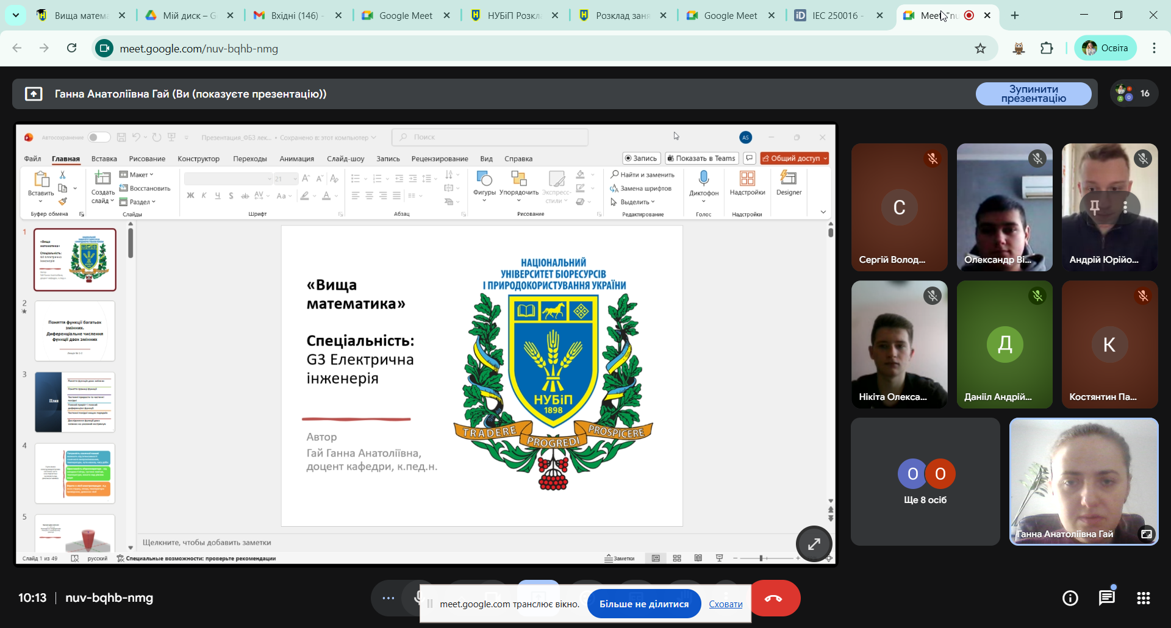Expand the presentation to full screen

[814, 544]
